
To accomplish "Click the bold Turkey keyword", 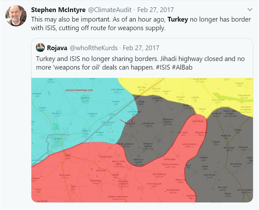I will pyautogui.click(x=178, y=19).
